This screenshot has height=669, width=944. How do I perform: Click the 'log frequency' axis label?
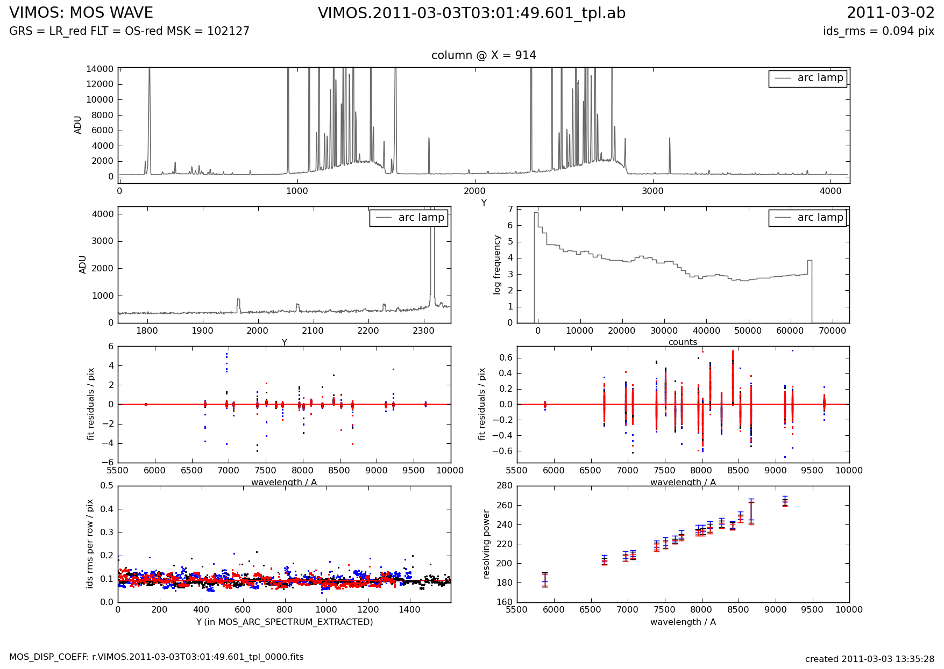click(x=497, y=264)
